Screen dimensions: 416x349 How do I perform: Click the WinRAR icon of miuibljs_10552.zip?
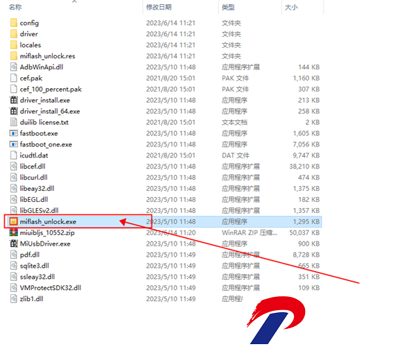[14, 232]
